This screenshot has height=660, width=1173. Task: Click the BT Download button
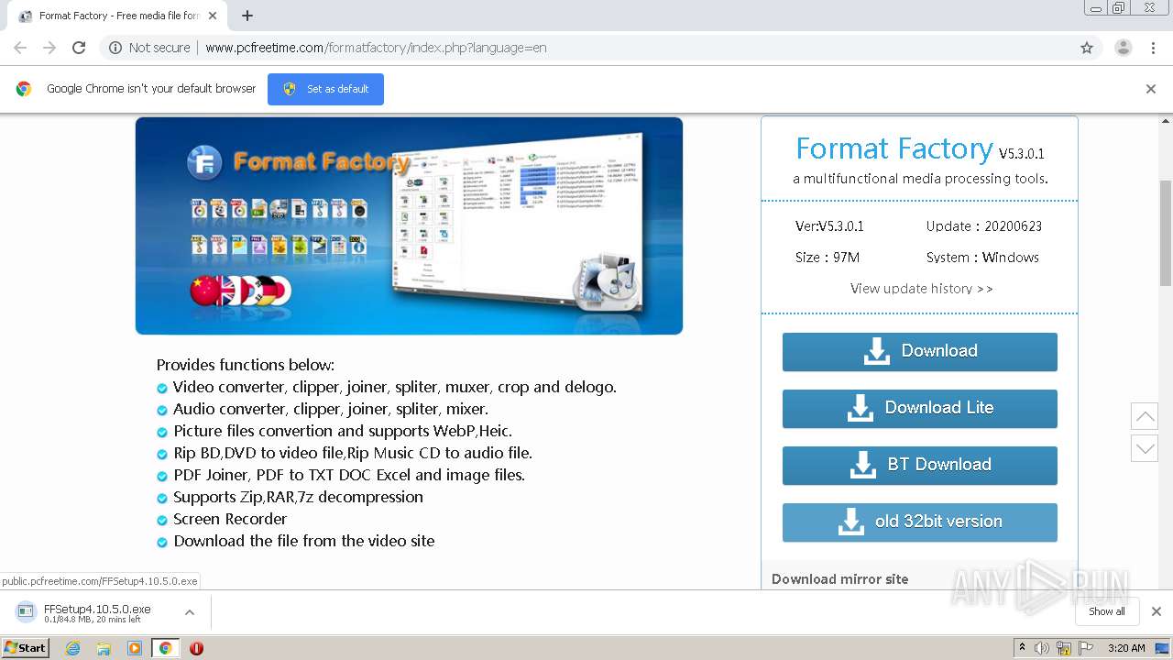click(x=919, y=465)
